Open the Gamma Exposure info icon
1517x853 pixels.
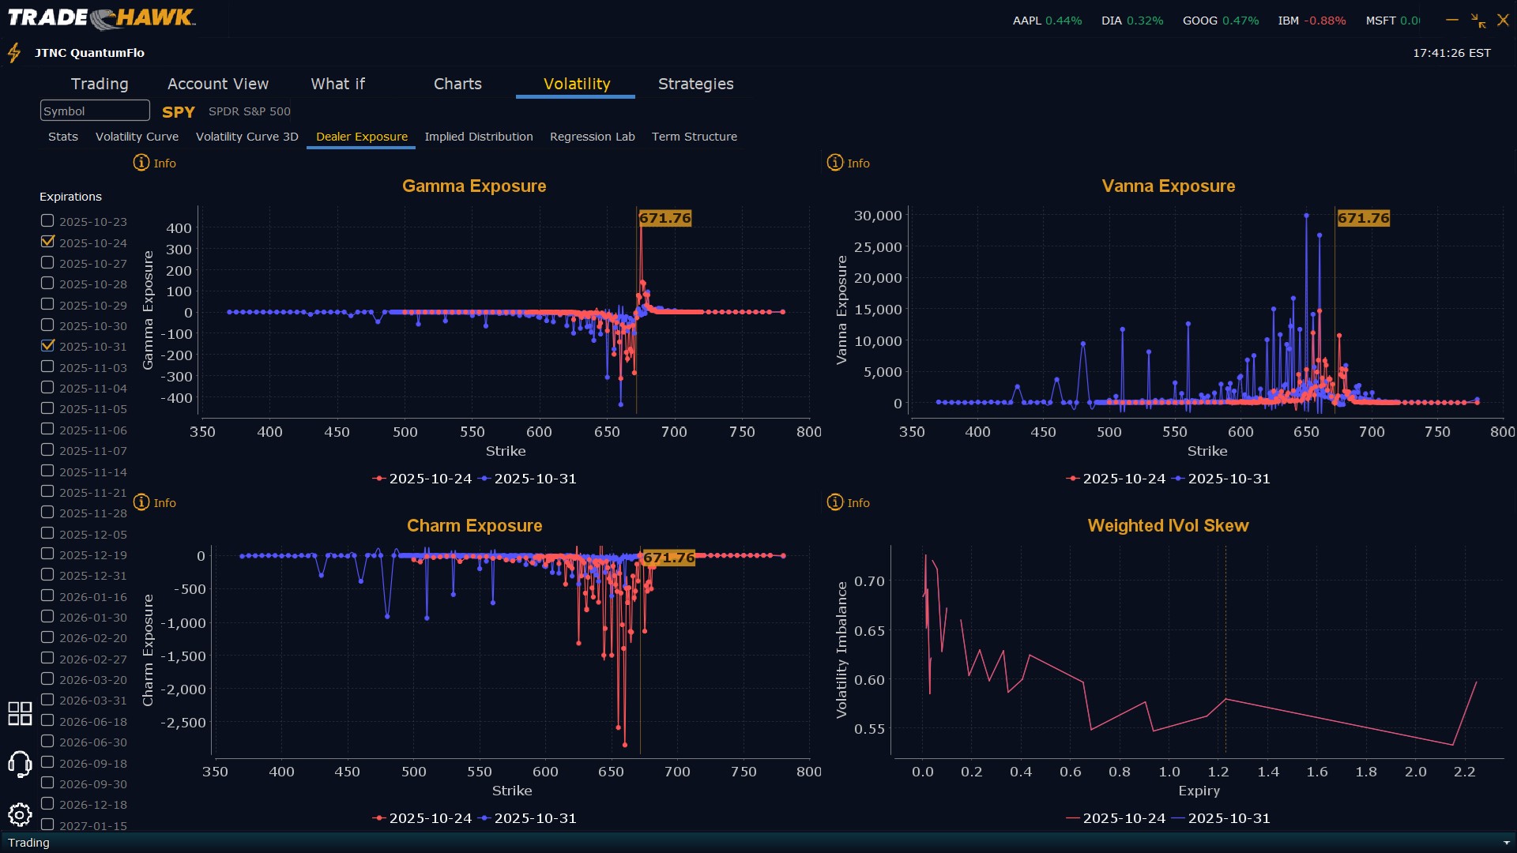coord(141,163)
